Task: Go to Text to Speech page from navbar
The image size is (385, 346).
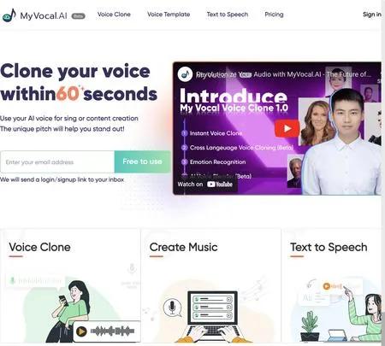Action: point(228,15)
